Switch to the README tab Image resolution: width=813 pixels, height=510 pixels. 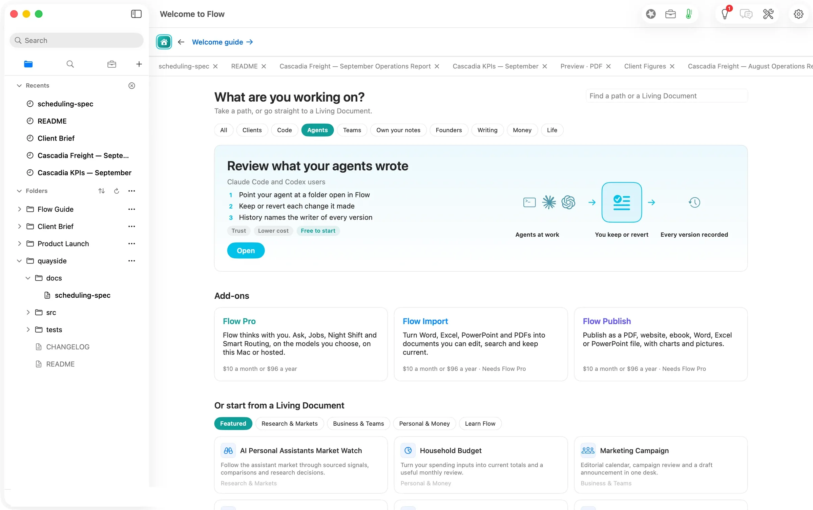(244, 66)
